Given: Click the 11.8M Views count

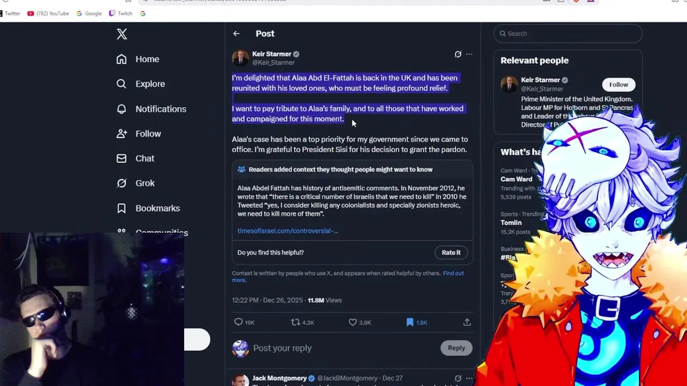Looking at the screenshot, I should point(324,300).
